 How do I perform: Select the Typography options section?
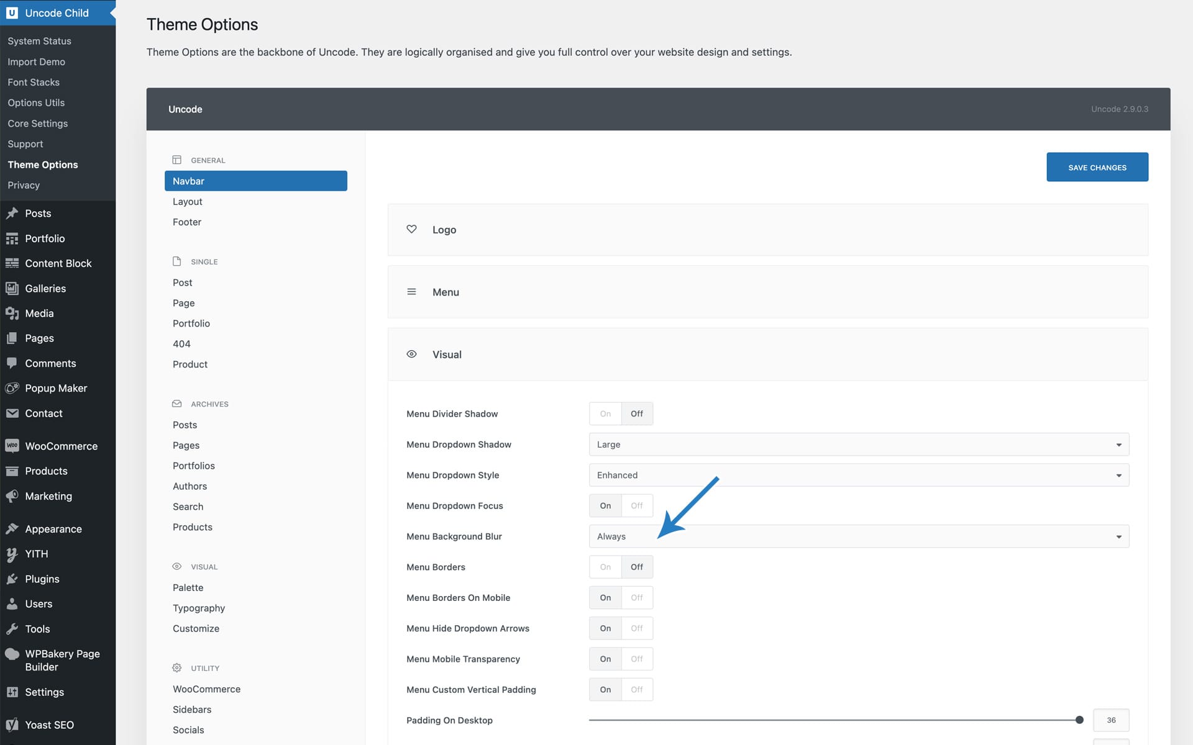coord(199,608)
